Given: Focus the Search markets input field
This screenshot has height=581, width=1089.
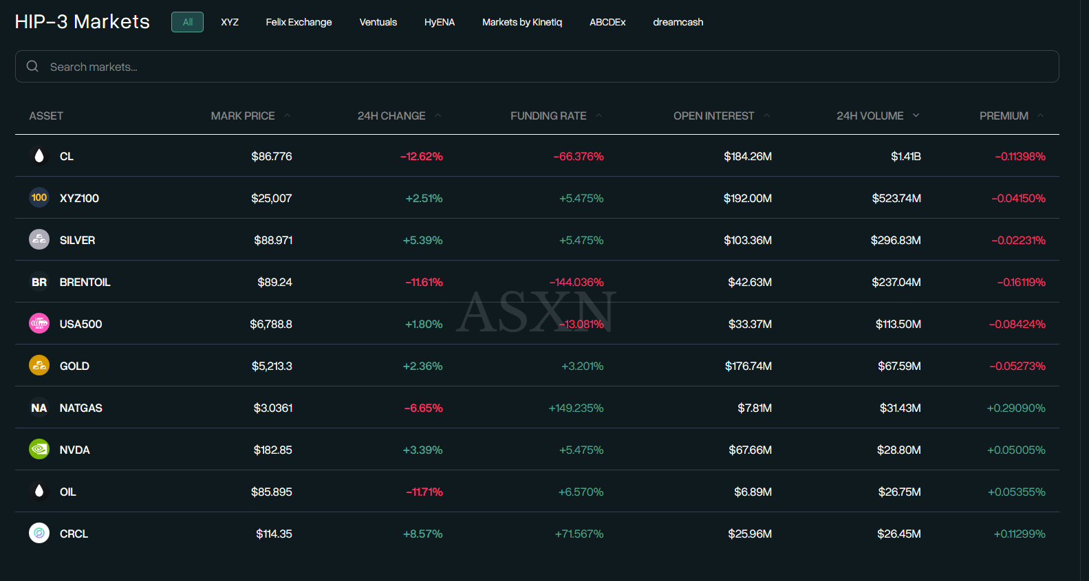Looking at the screenshot, I should (537, 67).
